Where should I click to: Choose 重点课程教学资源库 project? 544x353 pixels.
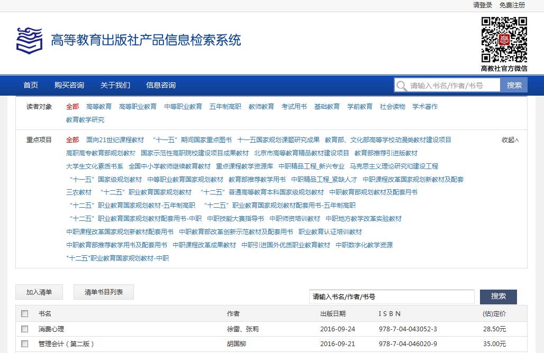pyautogui.click(x=244, y=166)
